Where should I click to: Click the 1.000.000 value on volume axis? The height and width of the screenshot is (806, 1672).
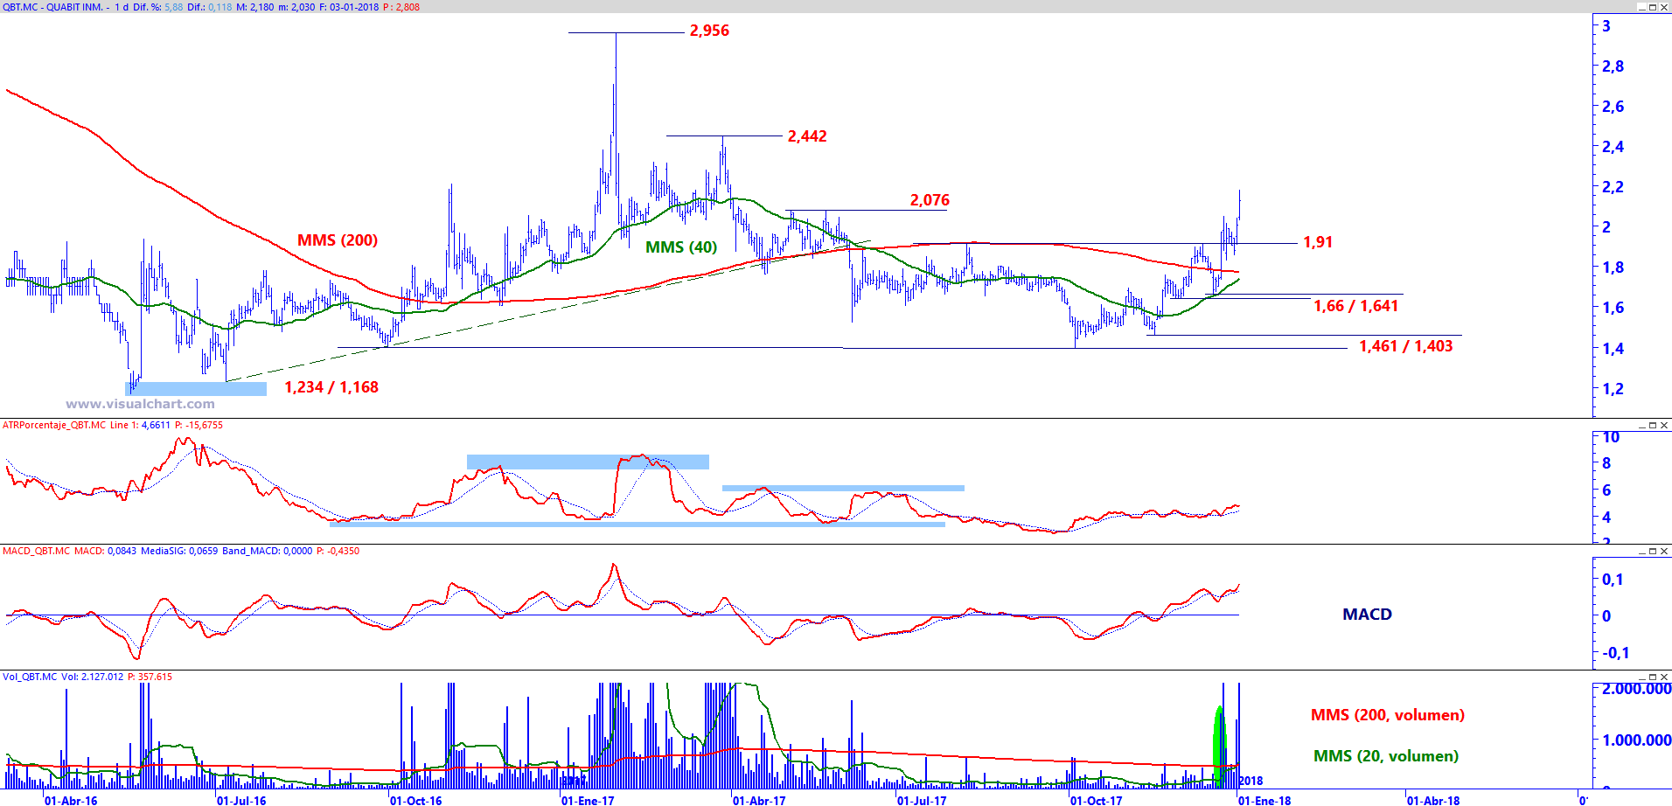point(1636,740)
